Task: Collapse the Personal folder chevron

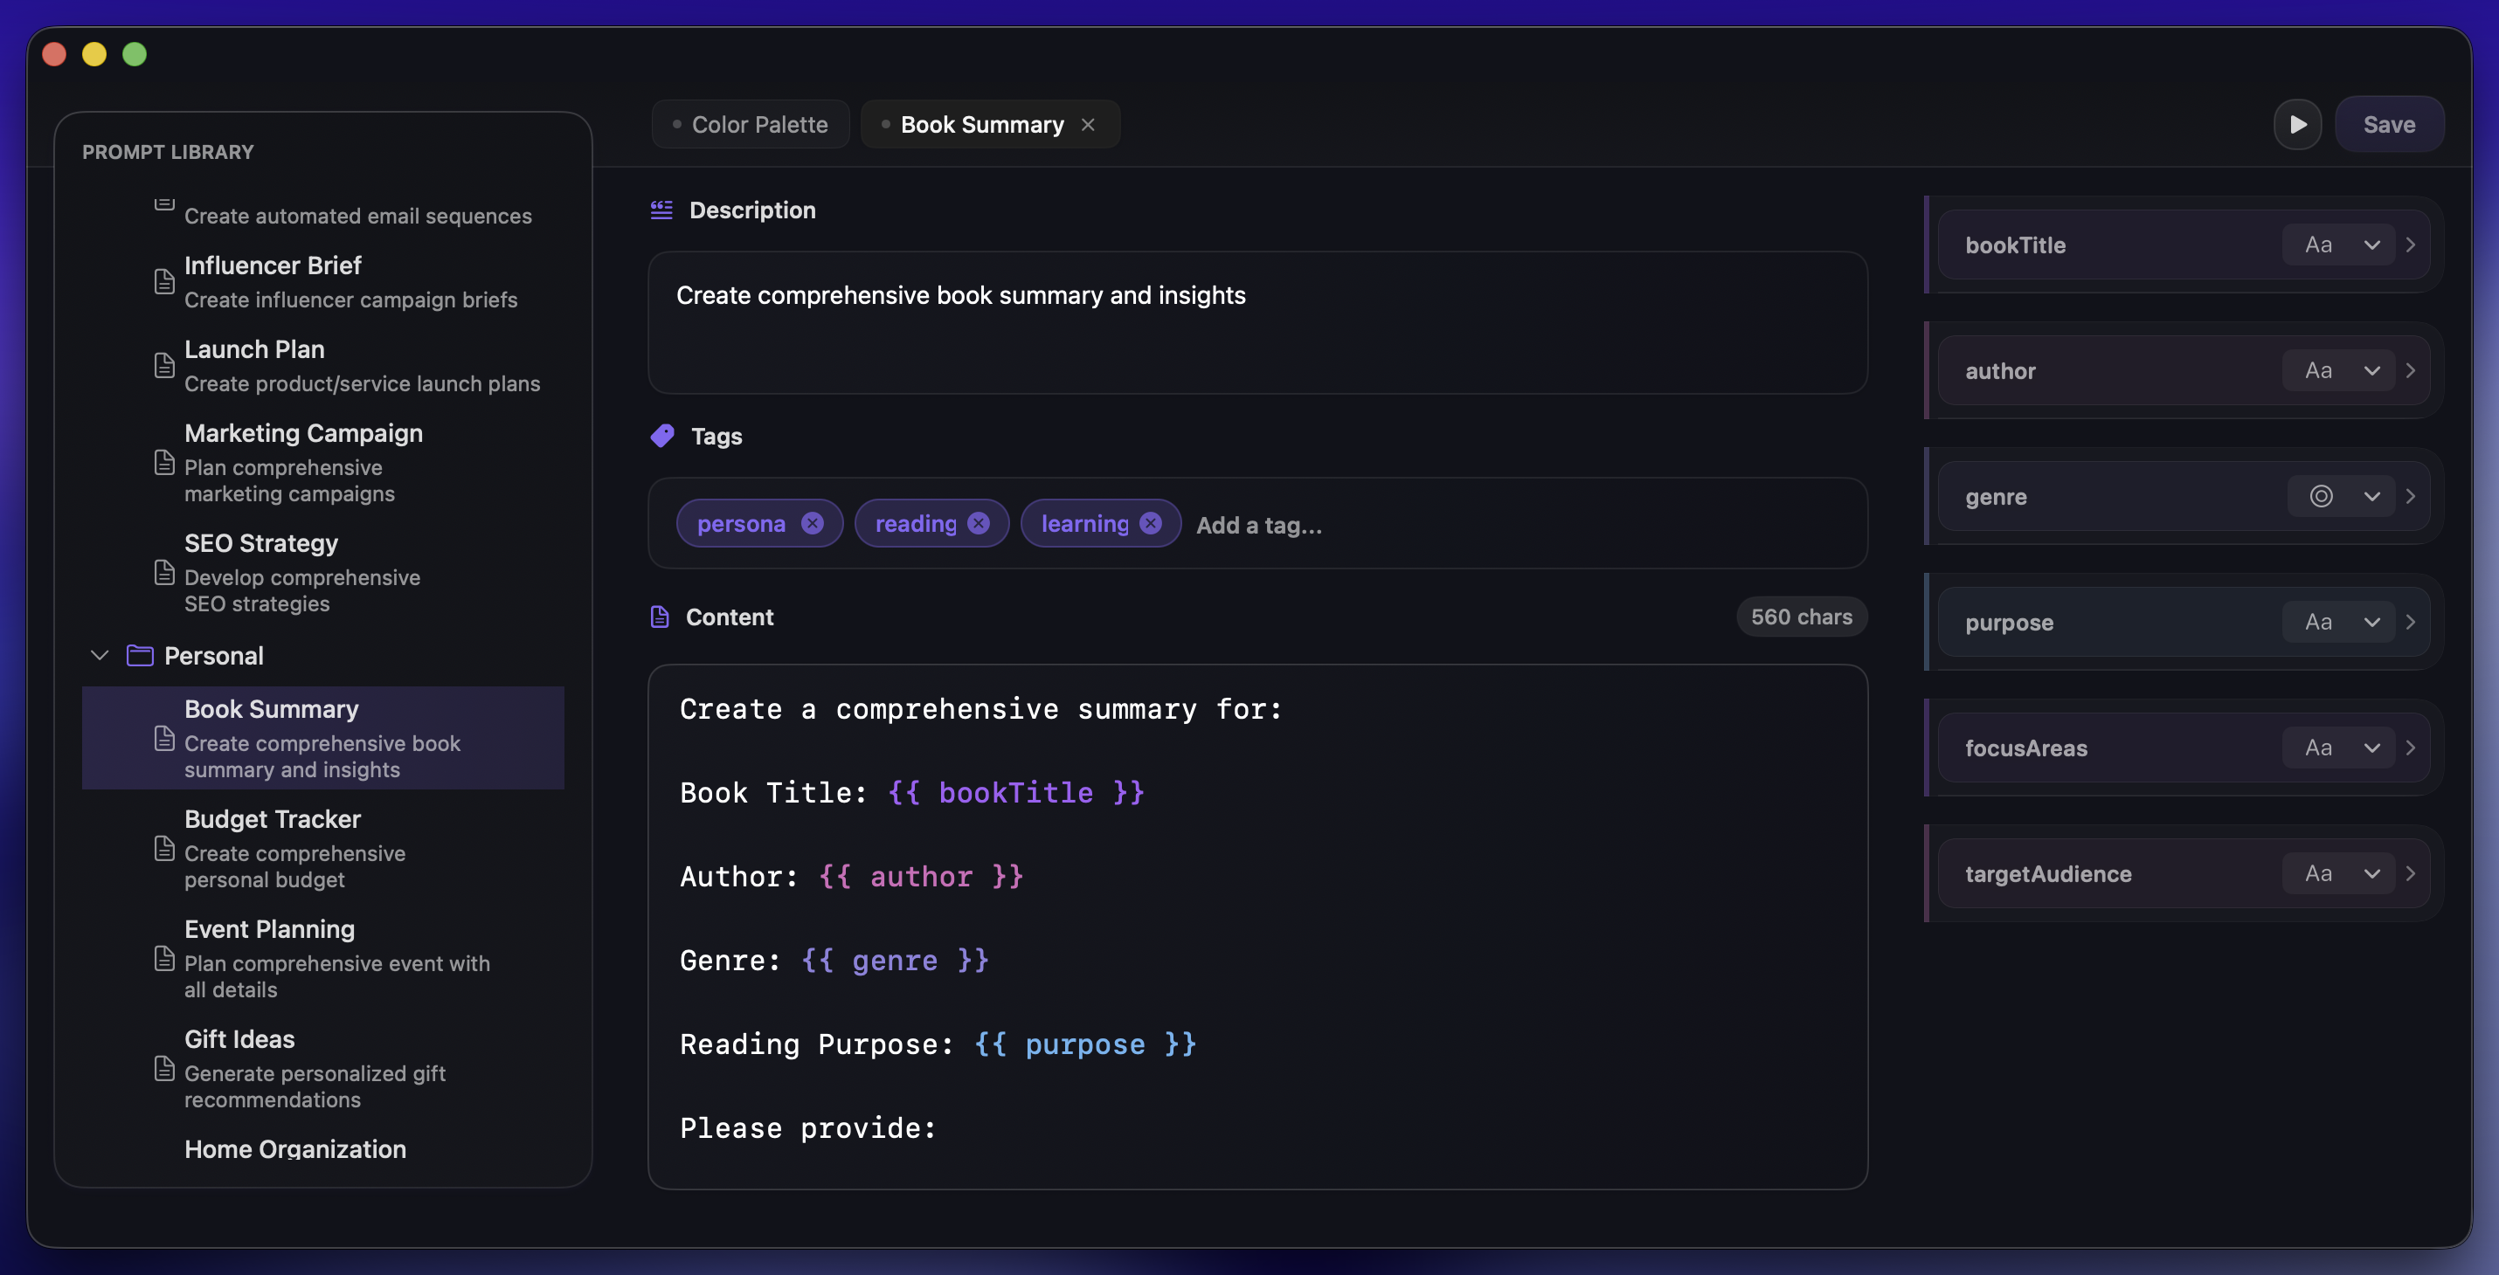Action: [99, 656]
